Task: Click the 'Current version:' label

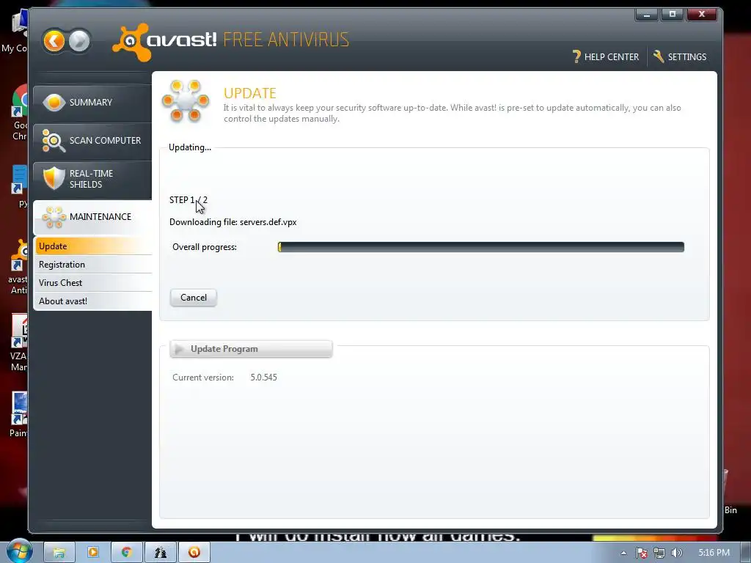Action: click(x=203, y=378)
